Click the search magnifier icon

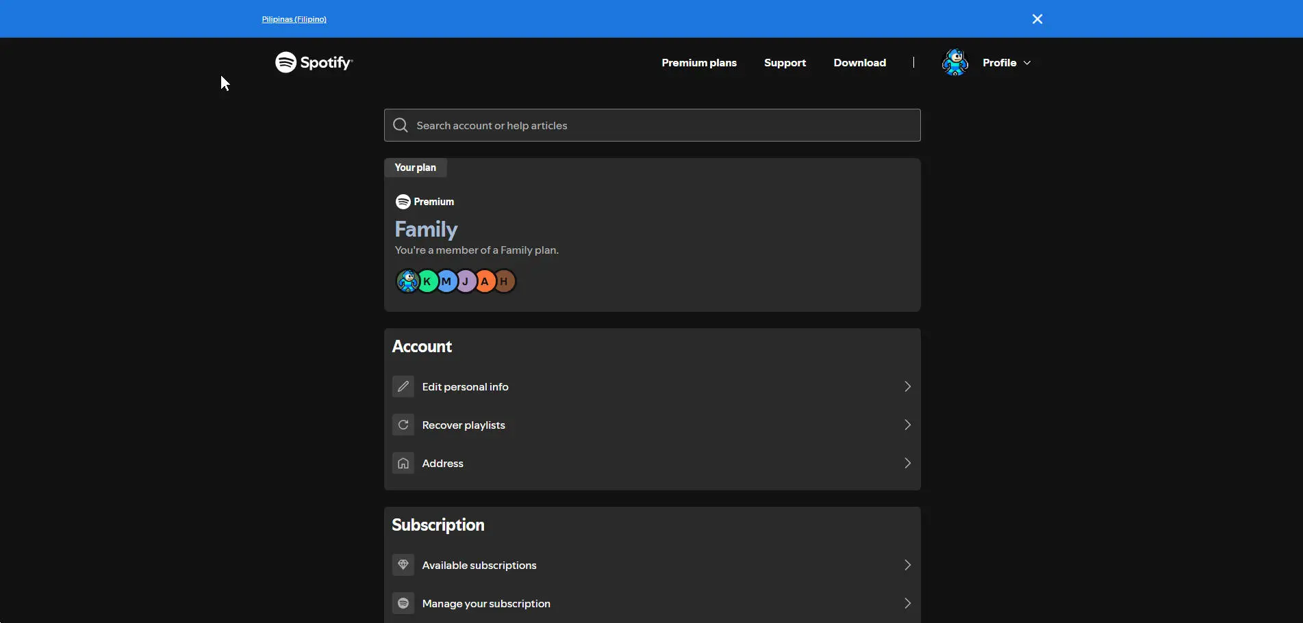[x=401, y=125]
